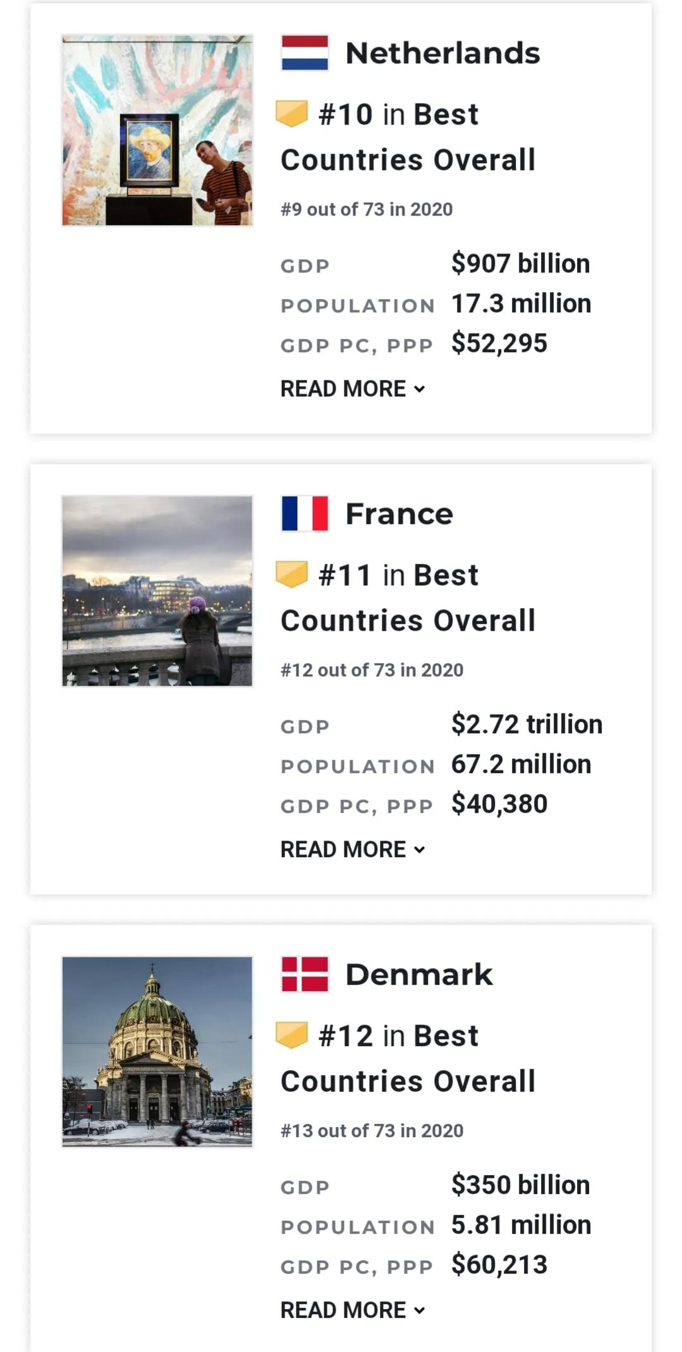Click the #12 in Best Countries Overall text
The height and width of the screenshot is (1352, 682).
(x=408, y=1059)
